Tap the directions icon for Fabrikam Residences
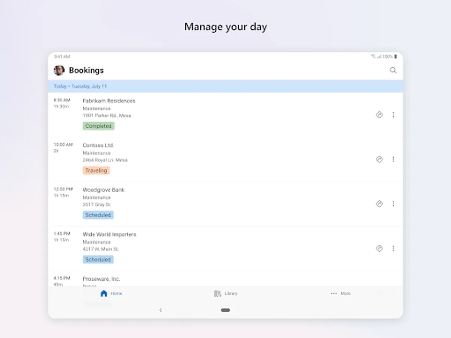 [379, 115]
